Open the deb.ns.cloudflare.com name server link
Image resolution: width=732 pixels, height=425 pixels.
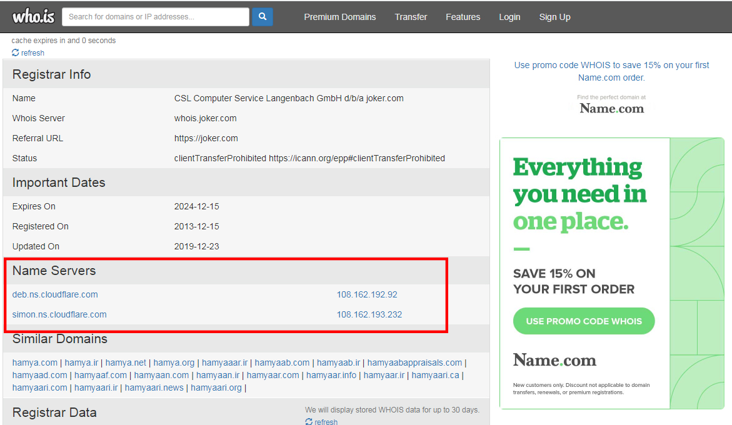(x=55, y=294)
